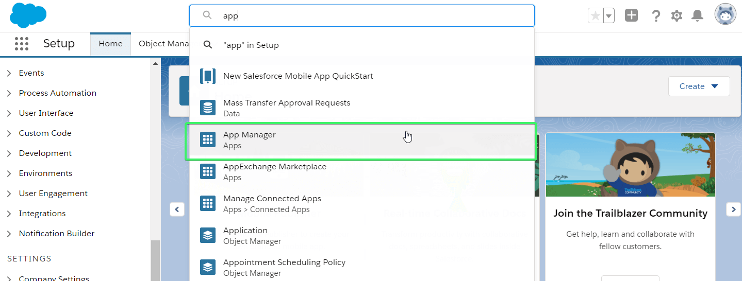Click layers icon beside Appointment Scheduling Policy
Viewport: 742px width, 281px height.
tap(208, 268)
